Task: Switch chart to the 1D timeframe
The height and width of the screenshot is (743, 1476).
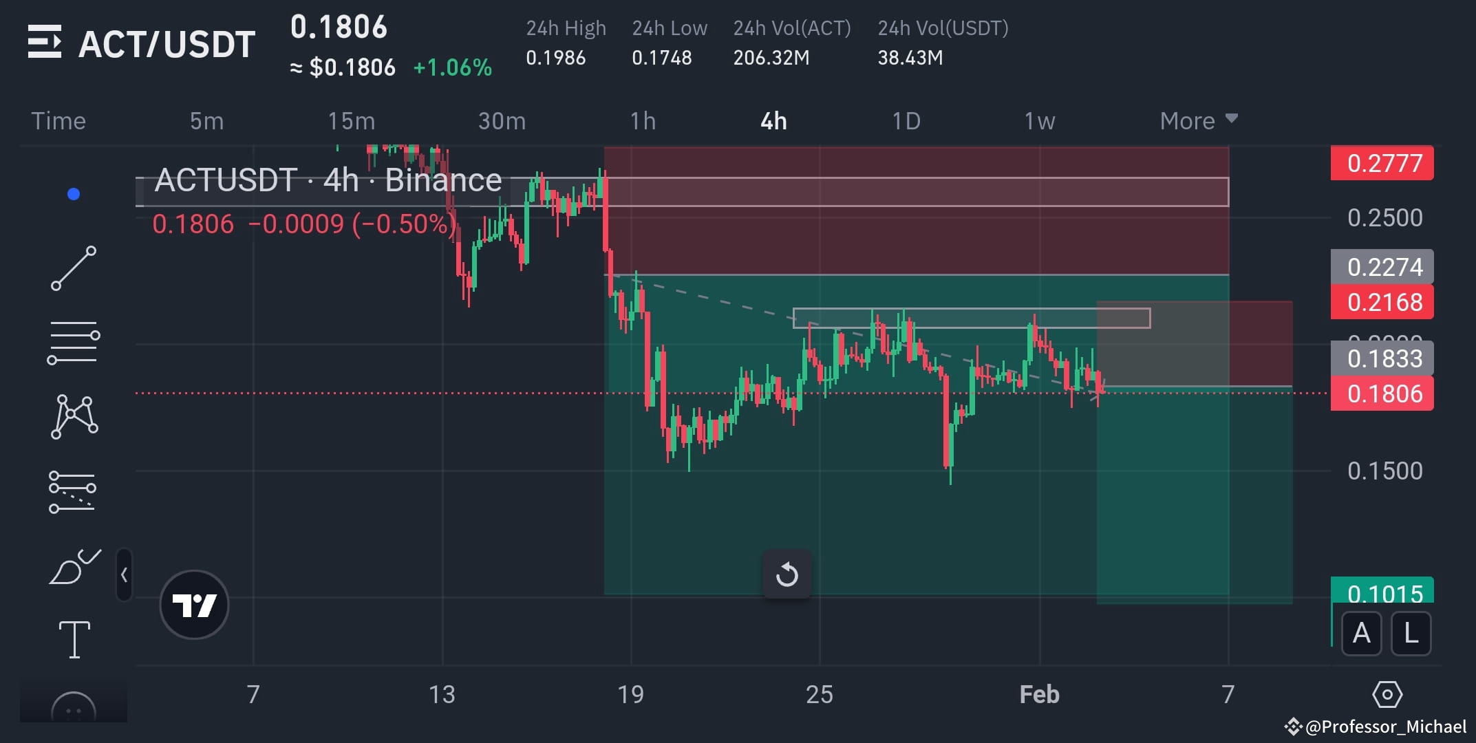Action: coord(907,120)
